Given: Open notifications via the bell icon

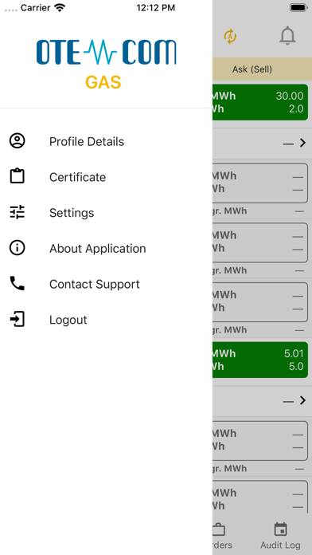Looking at the screenshot, I should click(x=287, y=36).
